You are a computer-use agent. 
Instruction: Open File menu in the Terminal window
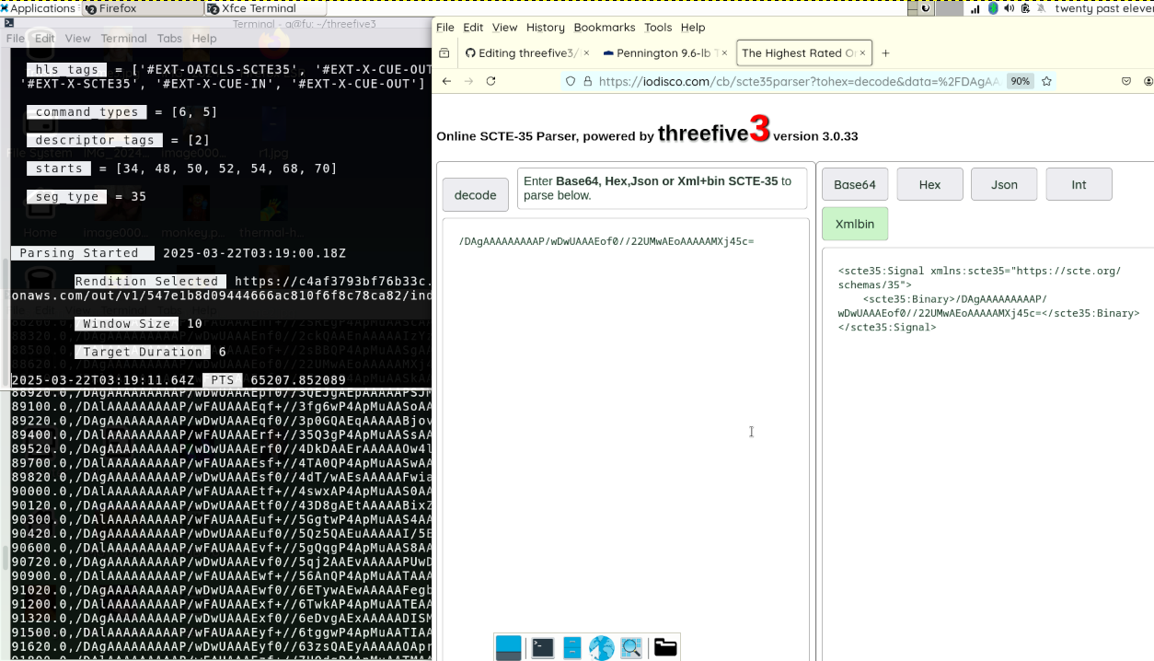coord(16,39)
